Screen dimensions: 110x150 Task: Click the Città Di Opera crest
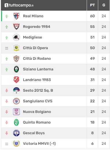pos(16,48)
